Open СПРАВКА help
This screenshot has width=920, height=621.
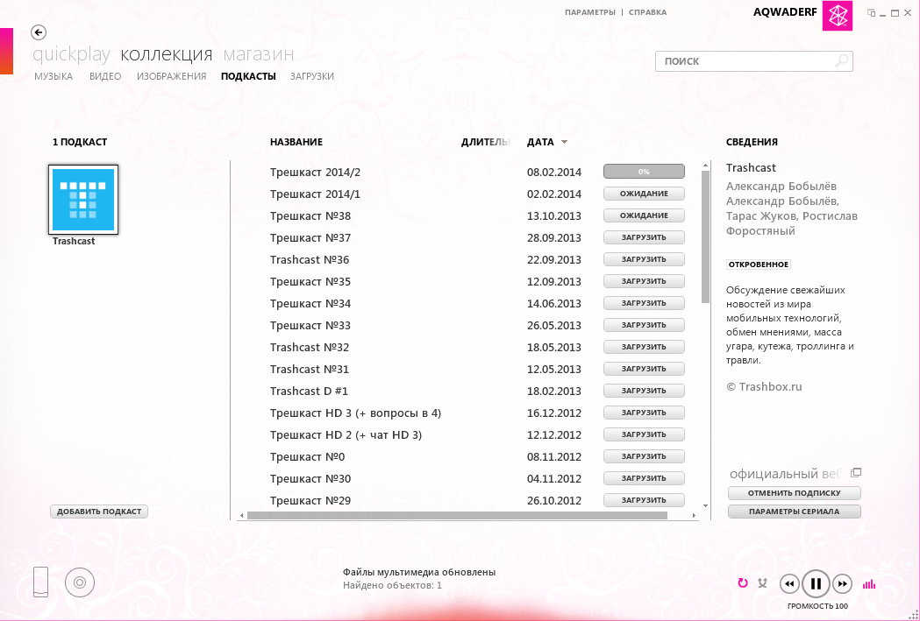point(648,11)
